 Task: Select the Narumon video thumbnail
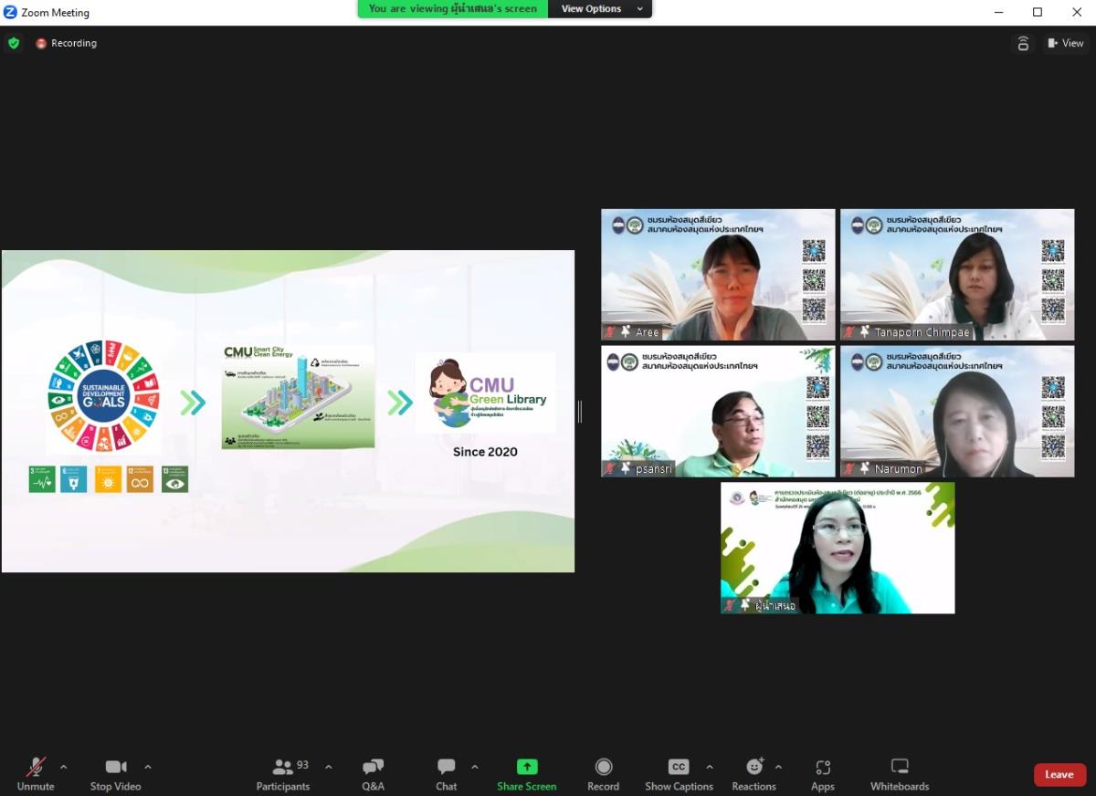coord(957,412)
